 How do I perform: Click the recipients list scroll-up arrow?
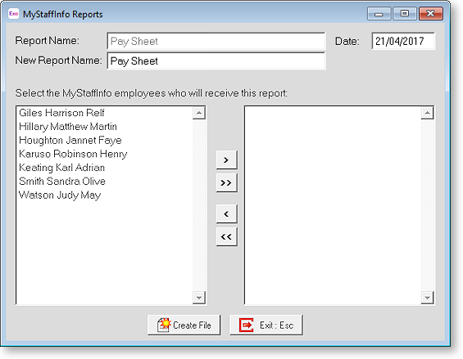click(427, 113)
